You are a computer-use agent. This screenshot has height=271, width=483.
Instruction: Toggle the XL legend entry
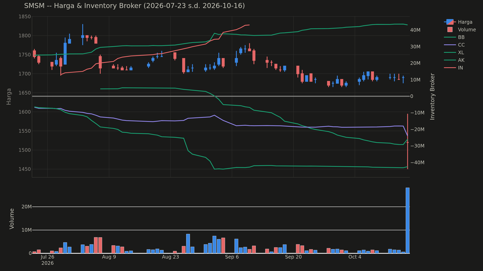coord(454,52)
